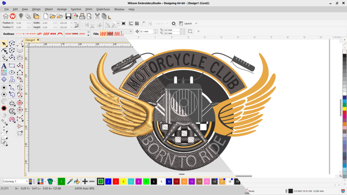Image resolution: width=347 pixels, height=195 pixels.
Task: Open the Fills style dropdown arrow
Action: point(130,31)
